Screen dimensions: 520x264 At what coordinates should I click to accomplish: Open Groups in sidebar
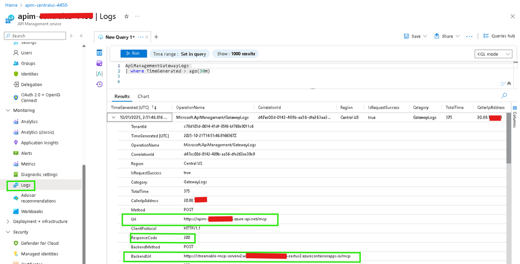click(28, 63)
